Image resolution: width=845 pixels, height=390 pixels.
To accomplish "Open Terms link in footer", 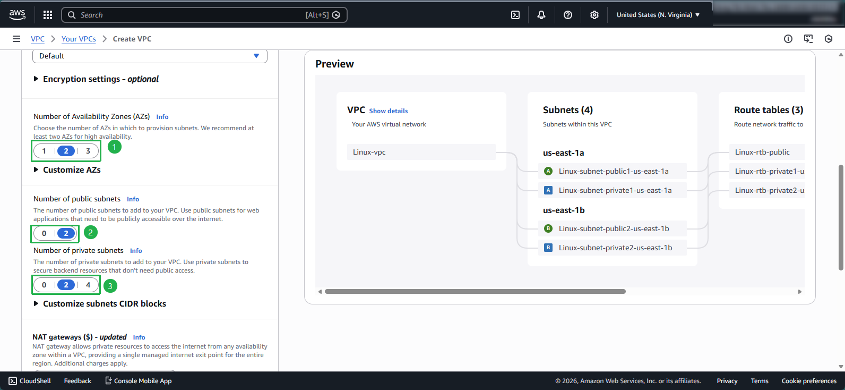I will coord(760,381).
